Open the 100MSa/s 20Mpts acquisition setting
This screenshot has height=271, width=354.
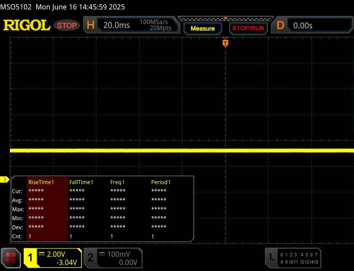(155, 25)
